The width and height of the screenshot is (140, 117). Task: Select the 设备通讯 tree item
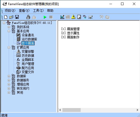pos(28,35)
